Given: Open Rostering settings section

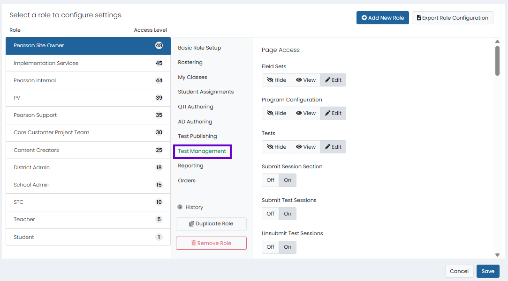Looking at the screenshot, I should (190, 62).
